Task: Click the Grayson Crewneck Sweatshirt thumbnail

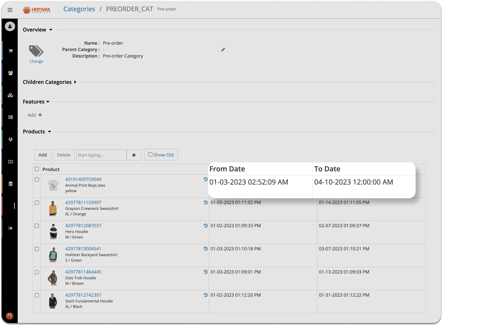Action: [x=53, y=208]
